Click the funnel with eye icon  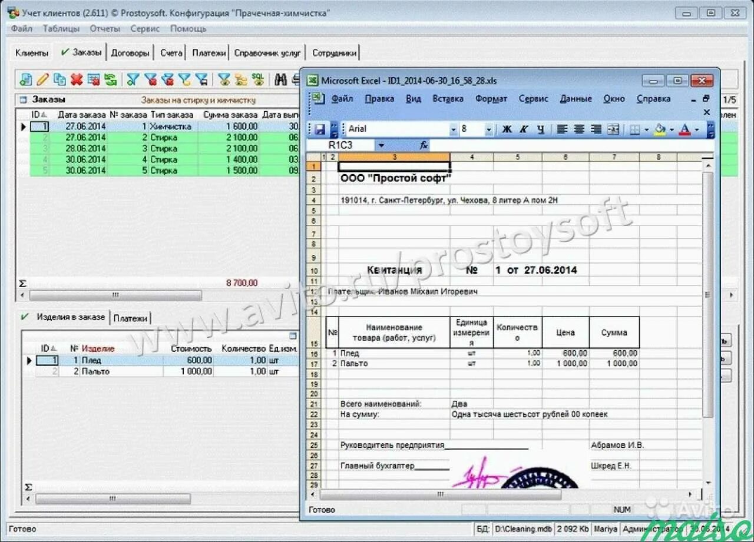click(224, 79)
